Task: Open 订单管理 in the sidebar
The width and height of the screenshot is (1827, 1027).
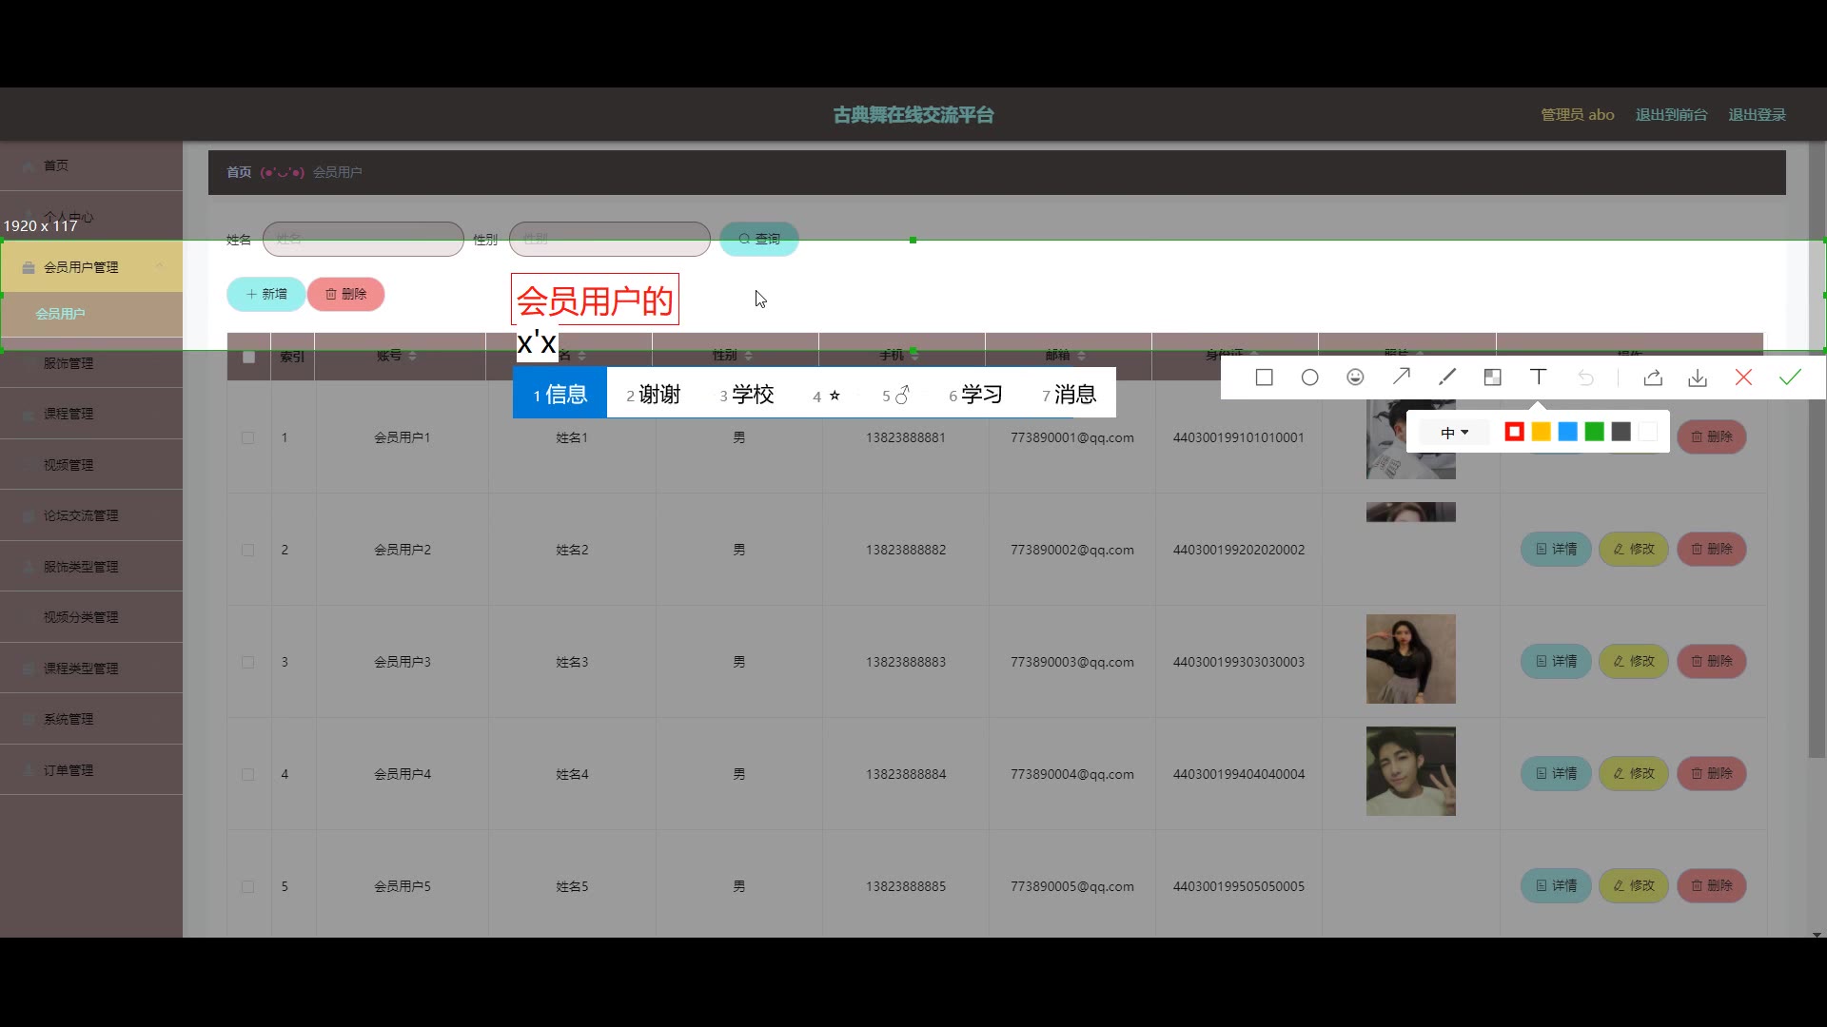Action: [x=91, y=770]
